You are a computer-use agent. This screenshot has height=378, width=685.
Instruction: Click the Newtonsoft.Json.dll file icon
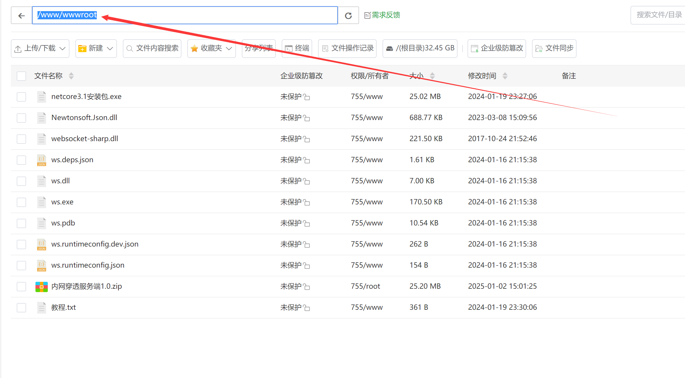42,118
